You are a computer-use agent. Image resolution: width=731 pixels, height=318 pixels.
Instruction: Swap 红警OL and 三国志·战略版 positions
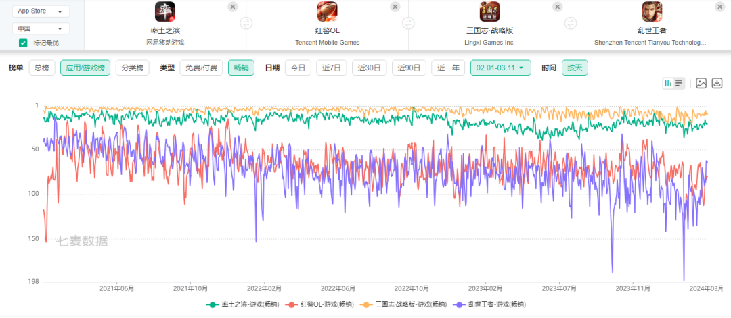click(x=408, y=23)
